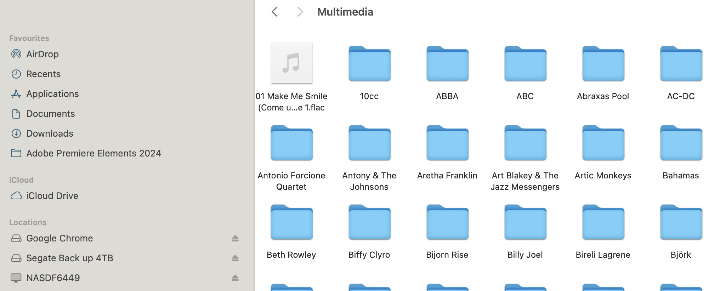Open the Downloads sidebar location
726x291 pixels.
coord(50,133)
